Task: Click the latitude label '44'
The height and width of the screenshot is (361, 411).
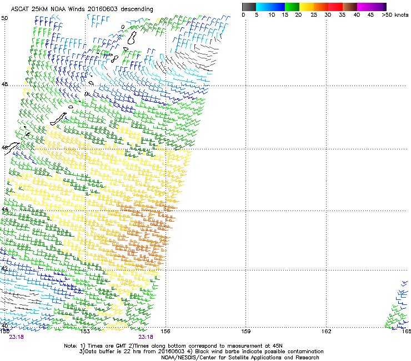Action: pos(4,209)
